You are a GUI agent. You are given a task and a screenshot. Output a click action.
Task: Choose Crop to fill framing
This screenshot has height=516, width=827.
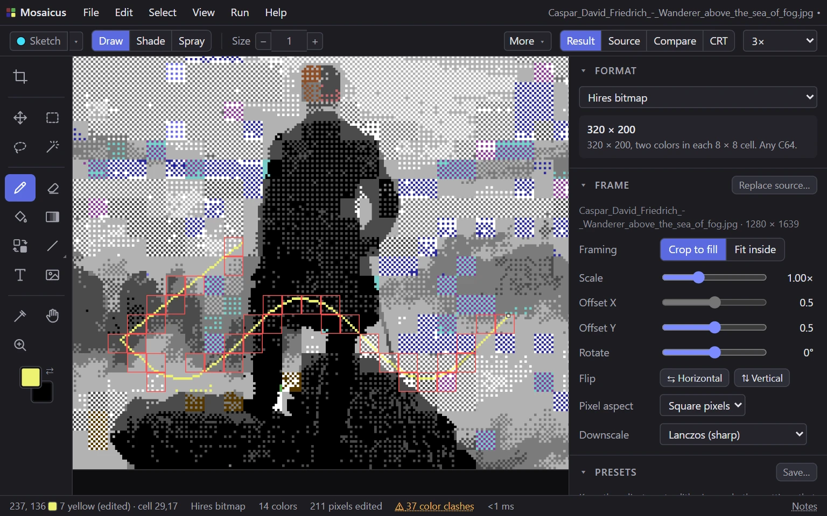[x=693, y=249]
